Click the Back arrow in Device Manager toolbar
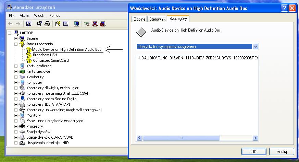 (x=10, y=24)
